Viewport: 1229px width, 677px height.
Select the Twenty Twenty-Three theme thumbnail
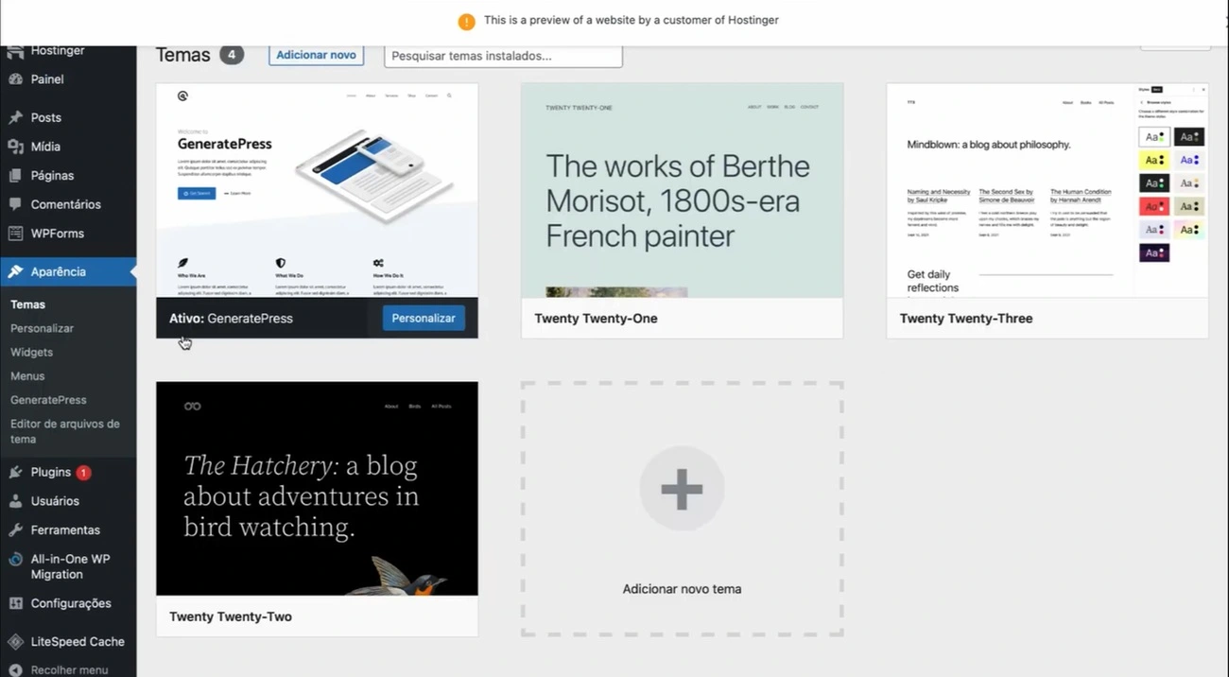coord(1047,190)
